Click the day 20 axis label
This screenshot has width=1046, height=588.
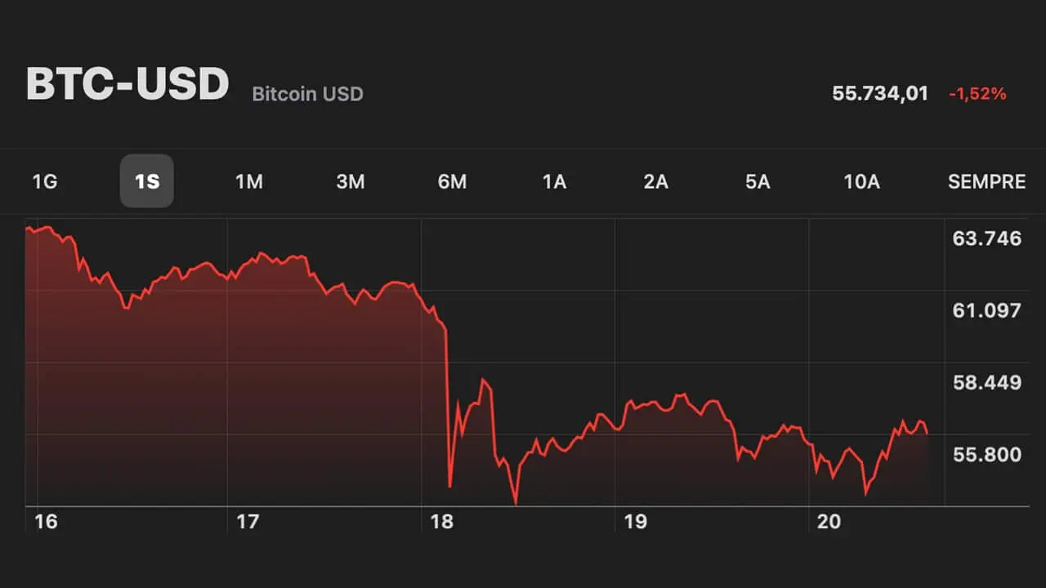tap(829, 522)
